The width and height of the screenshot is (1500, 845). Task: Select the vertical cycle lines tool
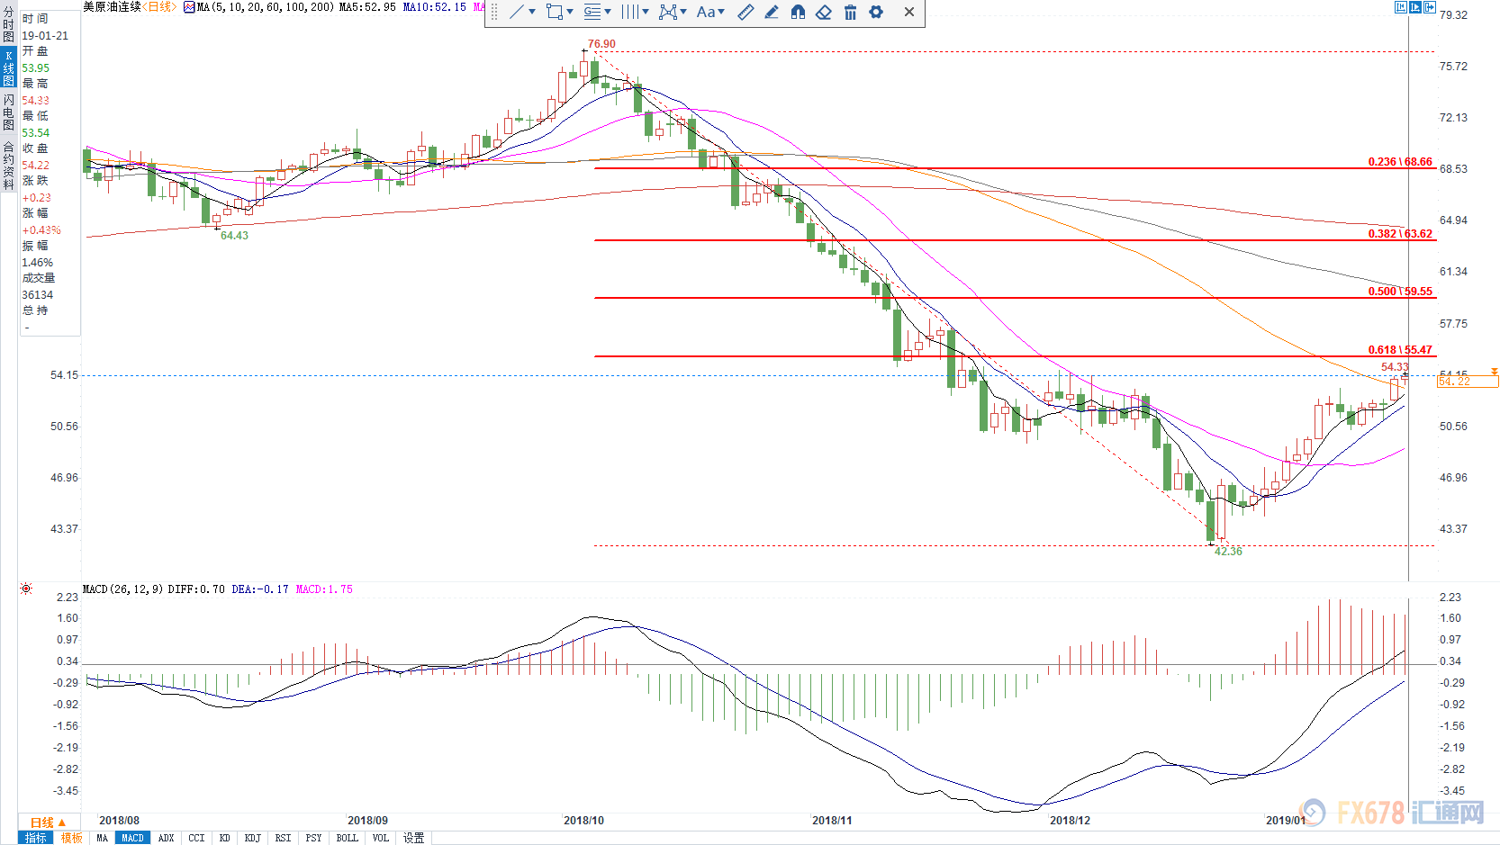630,12
